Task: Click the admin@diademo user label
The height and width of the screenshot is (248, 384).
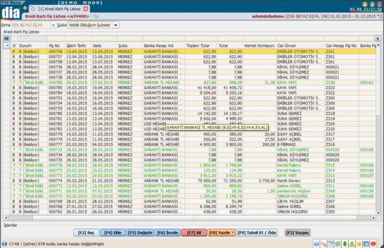Action: [x=268, y=16]
